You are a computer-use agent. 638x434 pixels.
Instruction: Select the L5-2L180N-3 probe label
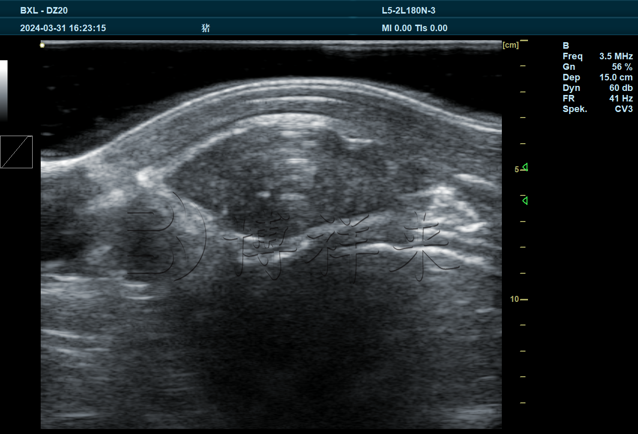[408, 11]
